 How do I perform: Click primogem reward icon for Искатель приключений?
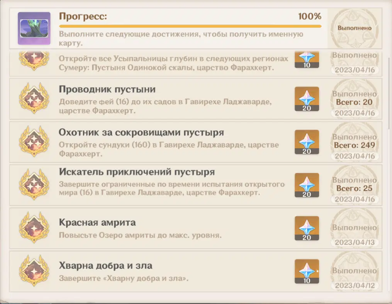pyautogui.click(x=307, y=185)
